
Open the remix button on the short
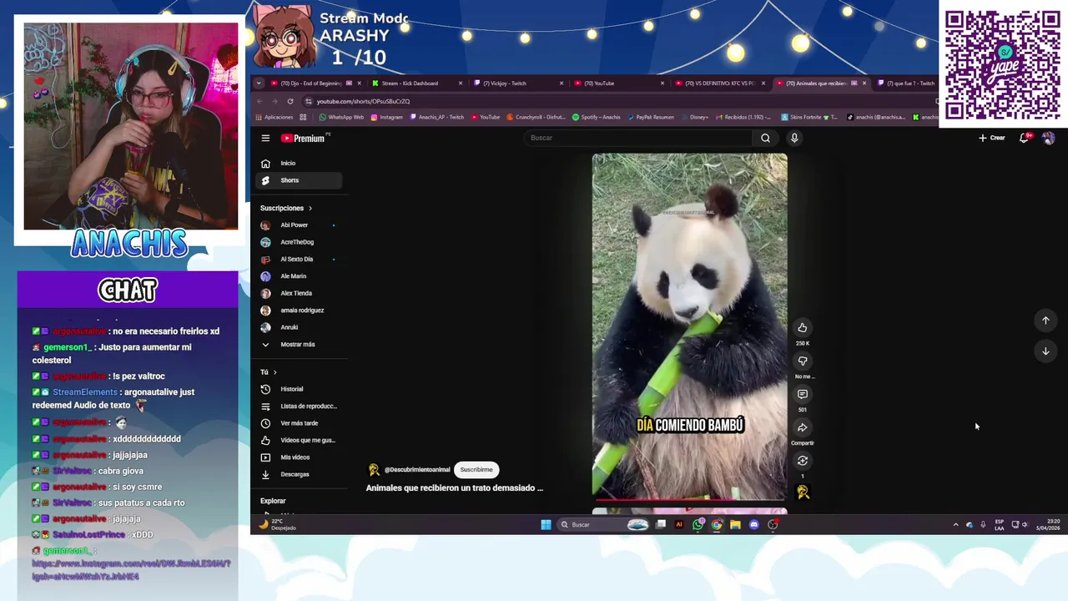pos(803,461)
